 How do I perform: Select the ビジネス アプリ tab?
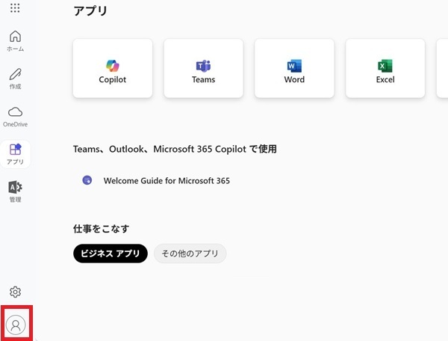(x=111, y=254)
